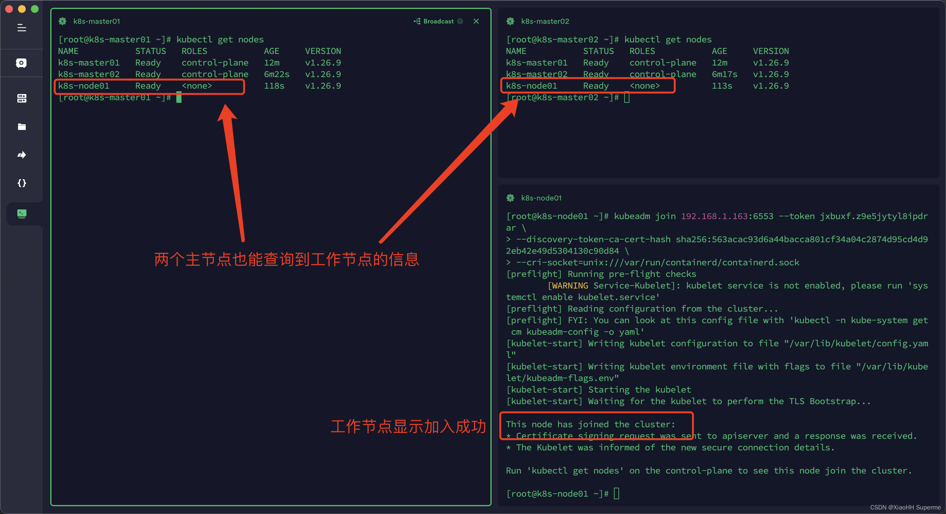
Task: Open the Snippets curly-braces icon
Action: 22,183
